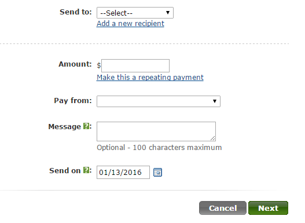This screenshot has width=305, height=223.
Task: Click the Amount field label
Action: click(75, 64)
